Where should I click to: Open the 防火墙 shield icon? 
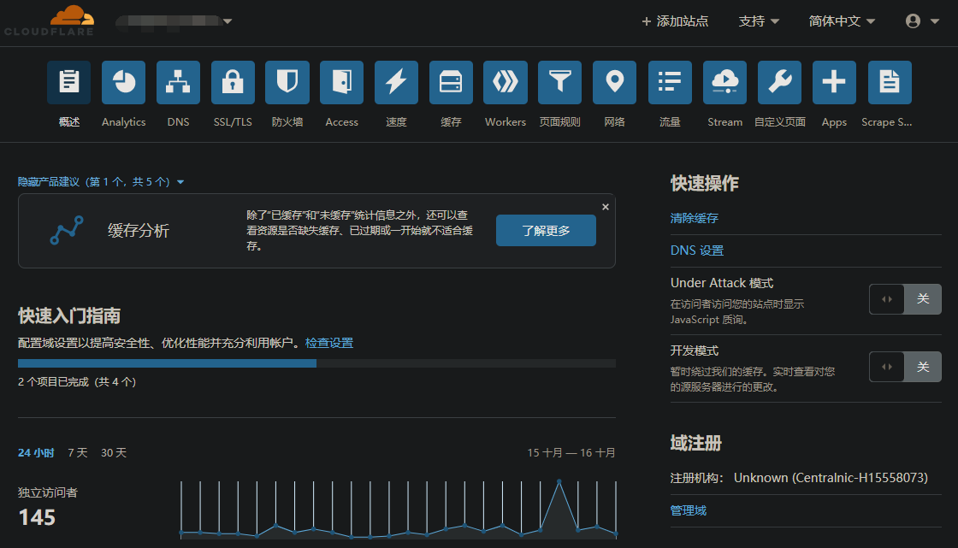coord(287,82)
